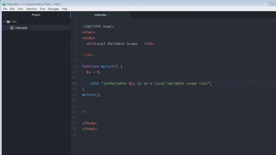This screenshot has height=155, width=276.
Task: Click the closing </html> tag
Action: [89, 129]
